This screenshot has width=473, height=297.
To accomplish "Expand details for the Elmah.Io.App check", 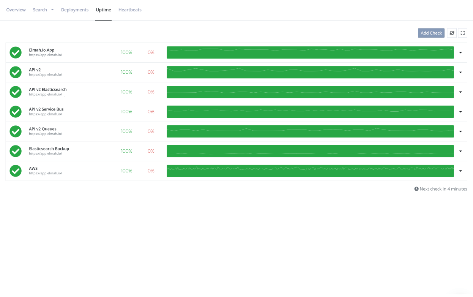I will 460,52.
